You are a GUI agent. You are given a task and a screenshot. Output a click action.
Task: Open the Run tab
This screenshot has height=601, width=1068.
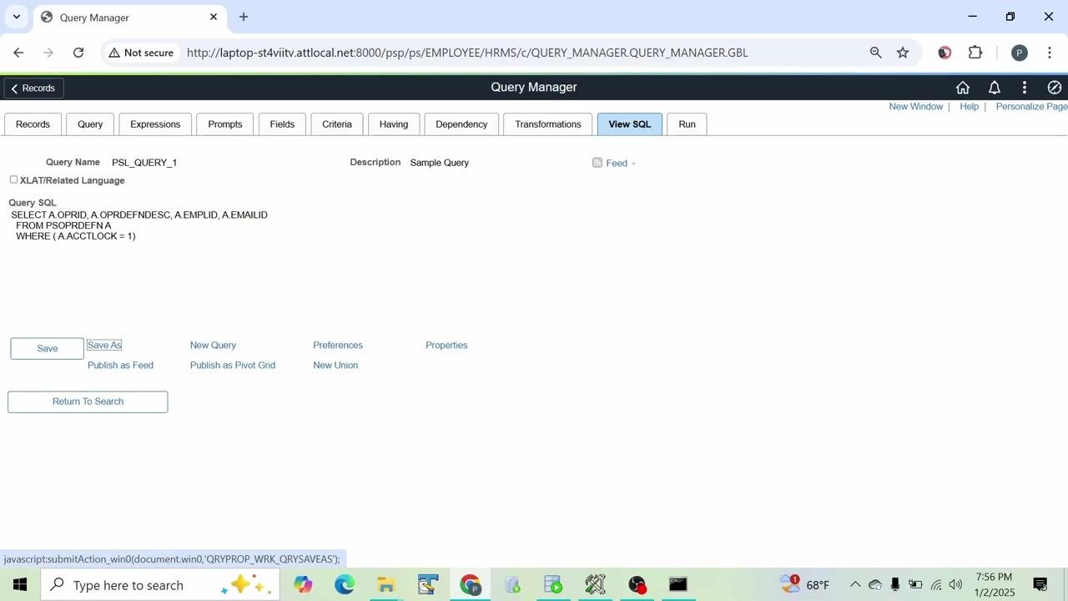(687, 124)
